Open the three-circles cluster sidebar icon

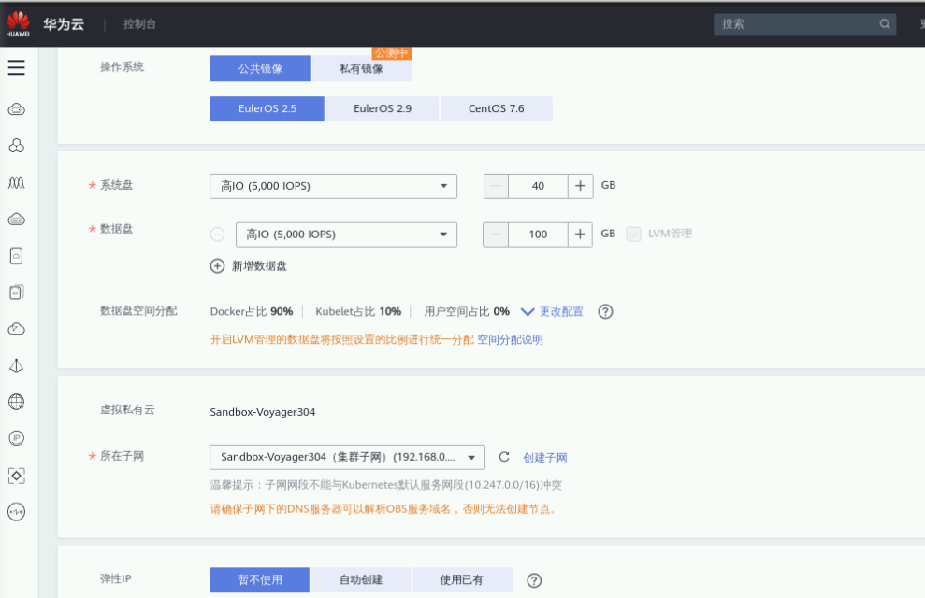click(x=17, y=146)
